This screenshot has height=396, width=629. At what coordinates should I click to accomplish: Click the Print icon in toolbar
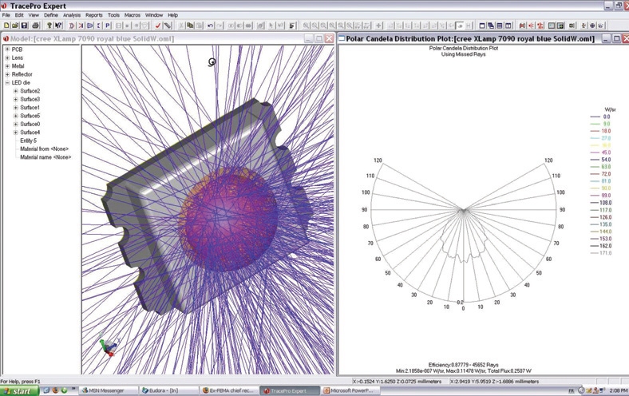tap(37, 26)
